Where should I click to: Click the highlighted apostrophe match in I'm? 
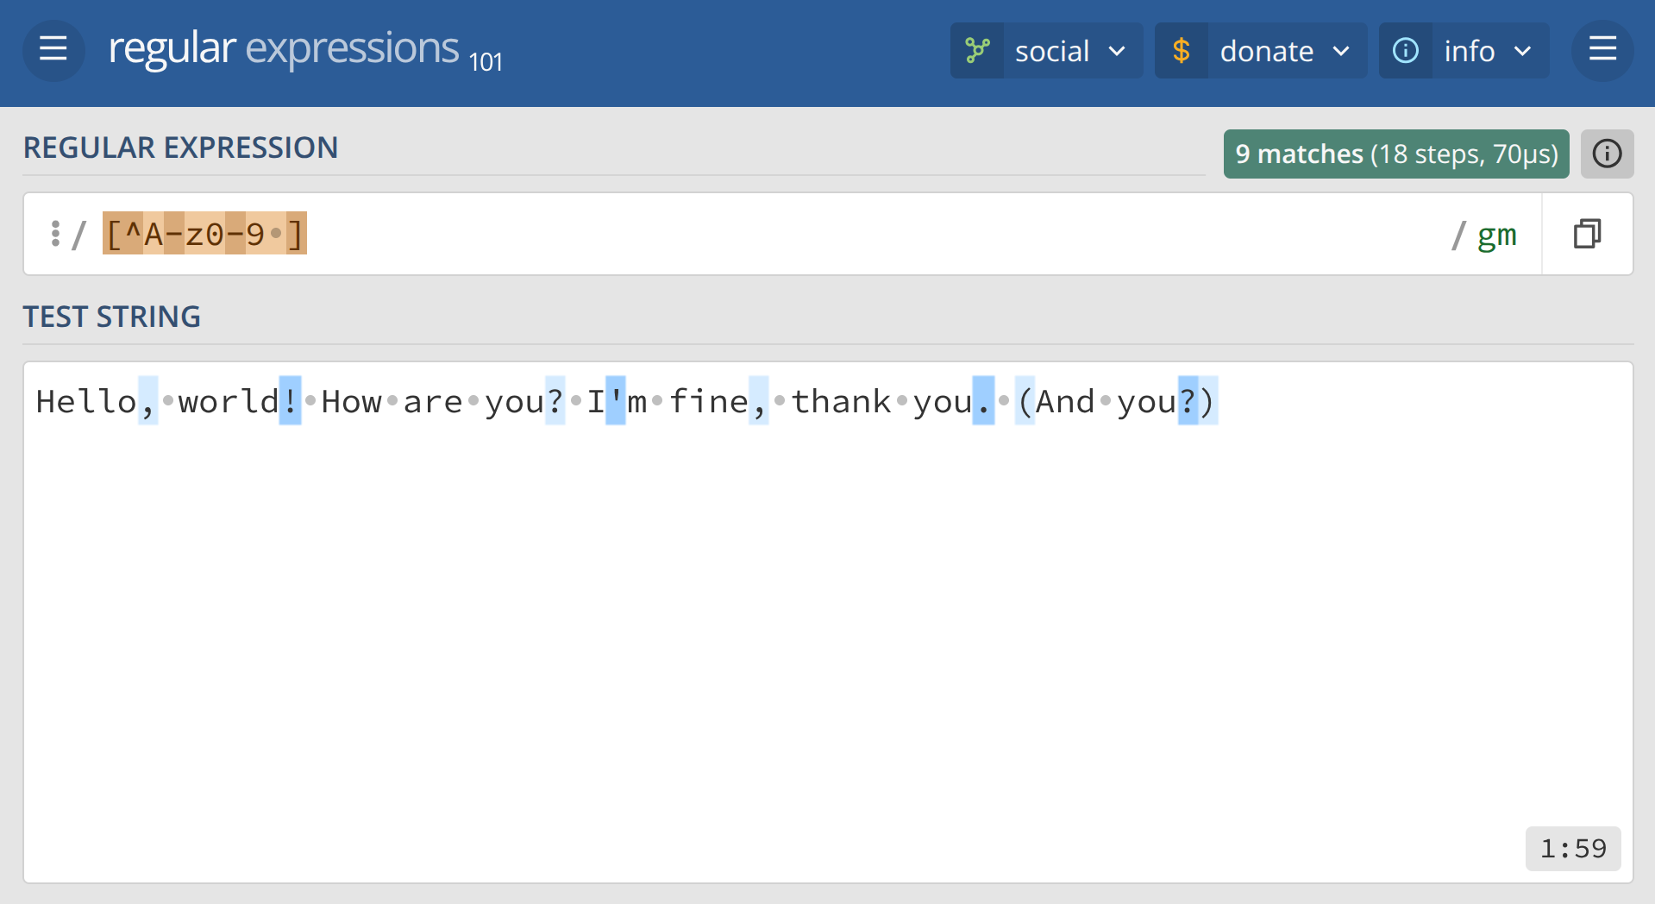coord(616,401)
